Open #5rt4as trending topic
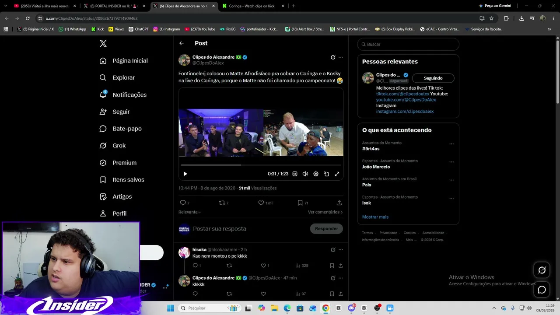 pyautogui.click(x=371, y=149)
